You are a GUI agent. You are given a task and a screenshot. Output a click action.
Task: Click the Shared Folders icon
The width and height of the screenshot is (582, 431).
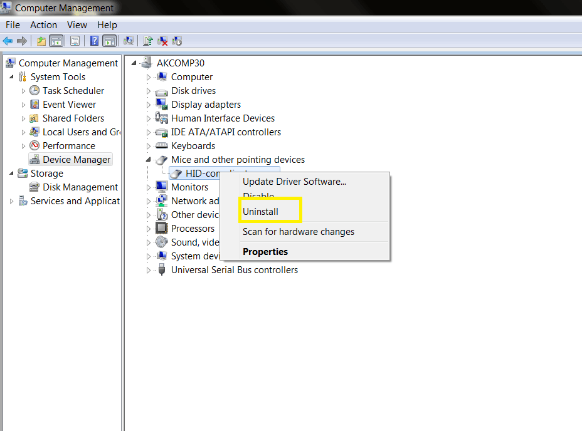[34, 118]
